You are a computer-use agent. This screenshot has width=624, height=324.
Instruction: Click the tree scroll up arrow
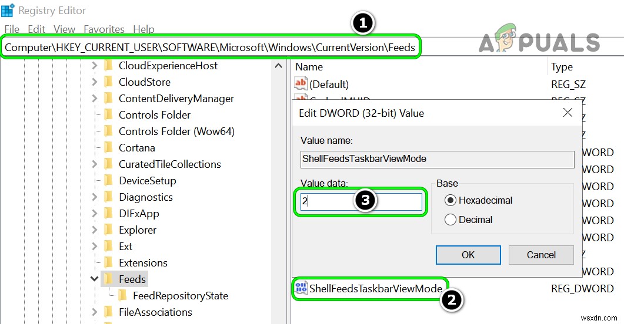(279, 66)
